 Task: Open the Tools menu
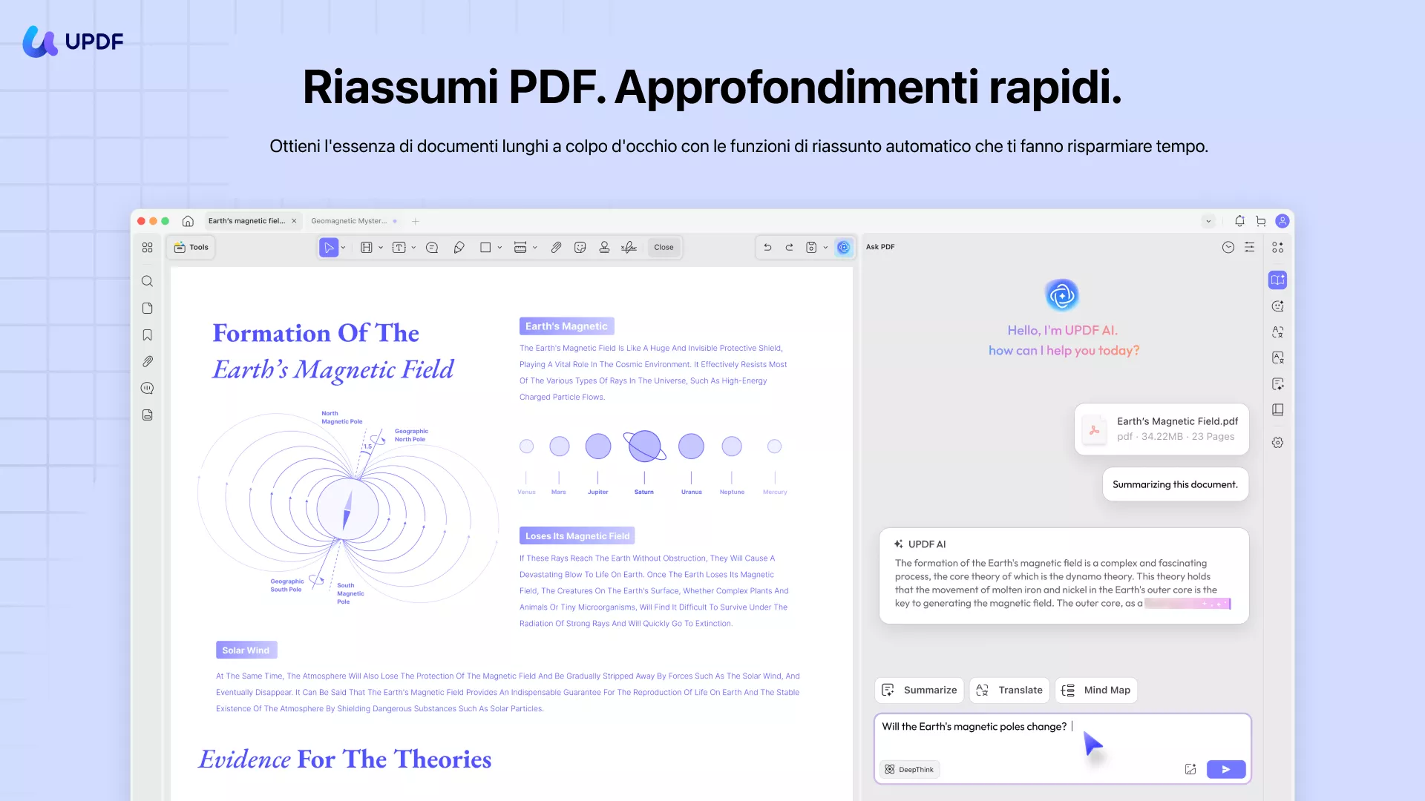tap(191, 247)
